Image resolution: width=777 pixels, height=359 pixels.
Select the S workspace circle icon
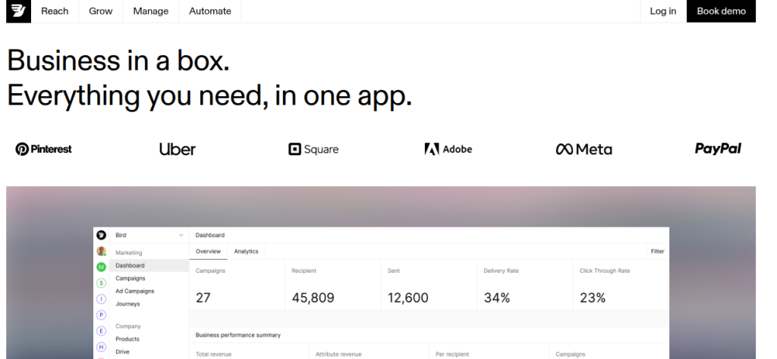tap(101, 280)
